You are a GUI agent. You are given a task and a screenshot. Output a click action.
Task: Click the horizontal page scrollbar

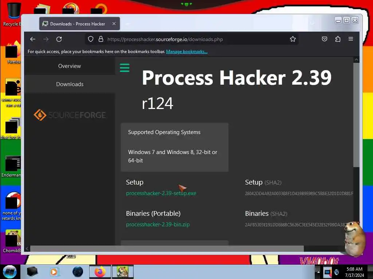tap(166, 248)
